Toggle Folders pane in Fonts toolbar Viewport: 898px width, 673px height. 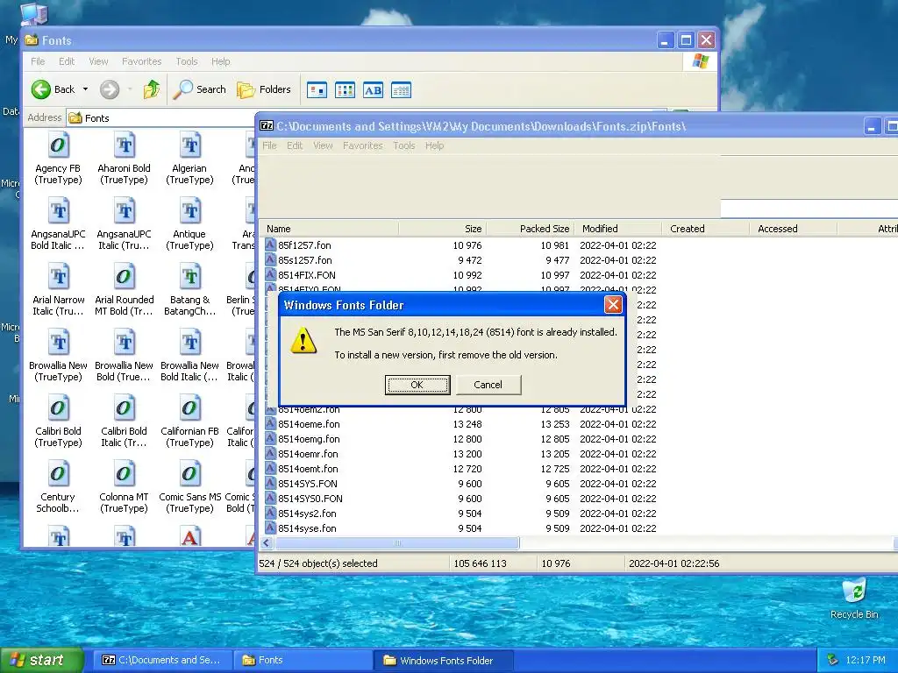tap(264, 89)
